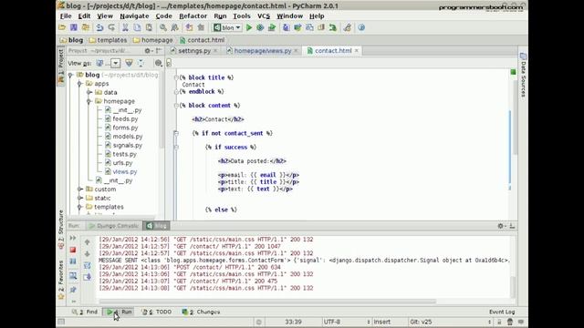Select signals.py in project tree
584x328 pixels.
(x=128, y=146)
